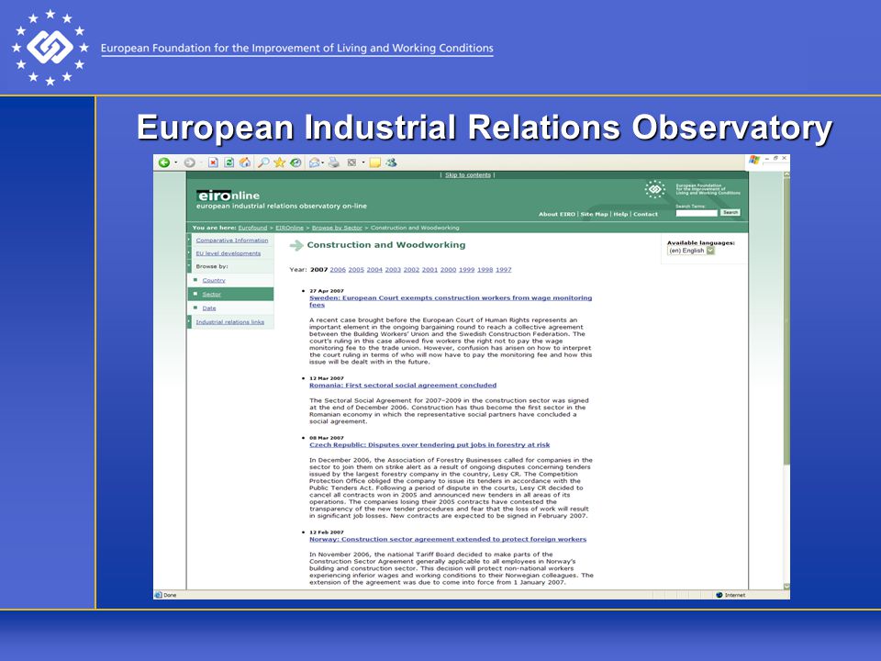881x661 pixels.
Task: Open the Norway construction sector agreement article
Action: click(448, 539)
